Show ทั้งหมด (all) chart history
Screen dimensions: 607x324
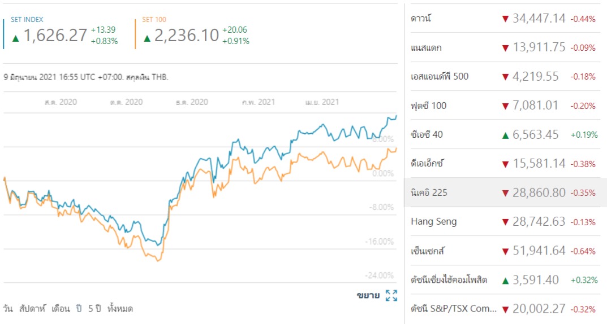120,309
